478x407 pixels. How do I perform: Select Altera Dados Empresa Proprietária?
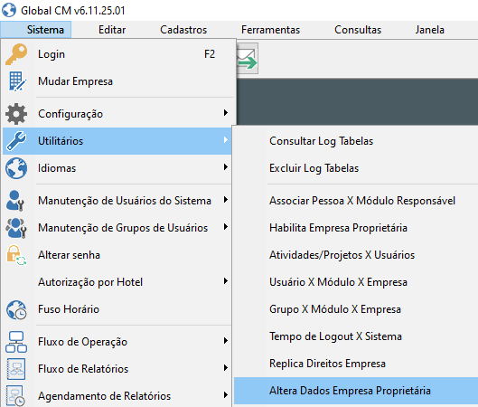356,391
